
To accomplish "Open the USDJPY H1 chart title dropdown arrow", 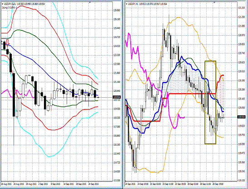I will pyautogui.click(x=126, y=4).
